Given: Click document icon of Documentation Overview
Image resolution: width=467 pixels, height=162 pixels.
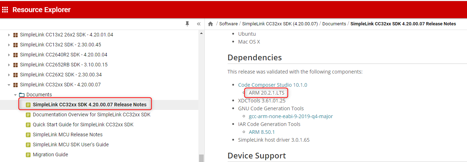Looking at the screenshot, I should (28, 115).
